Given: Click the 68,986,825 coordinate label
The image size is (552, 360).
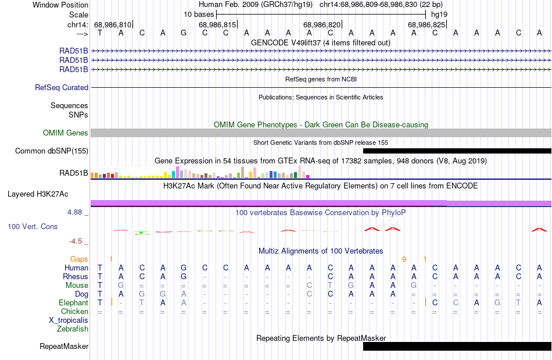Looking at the screenshot, I should [426, 24].
